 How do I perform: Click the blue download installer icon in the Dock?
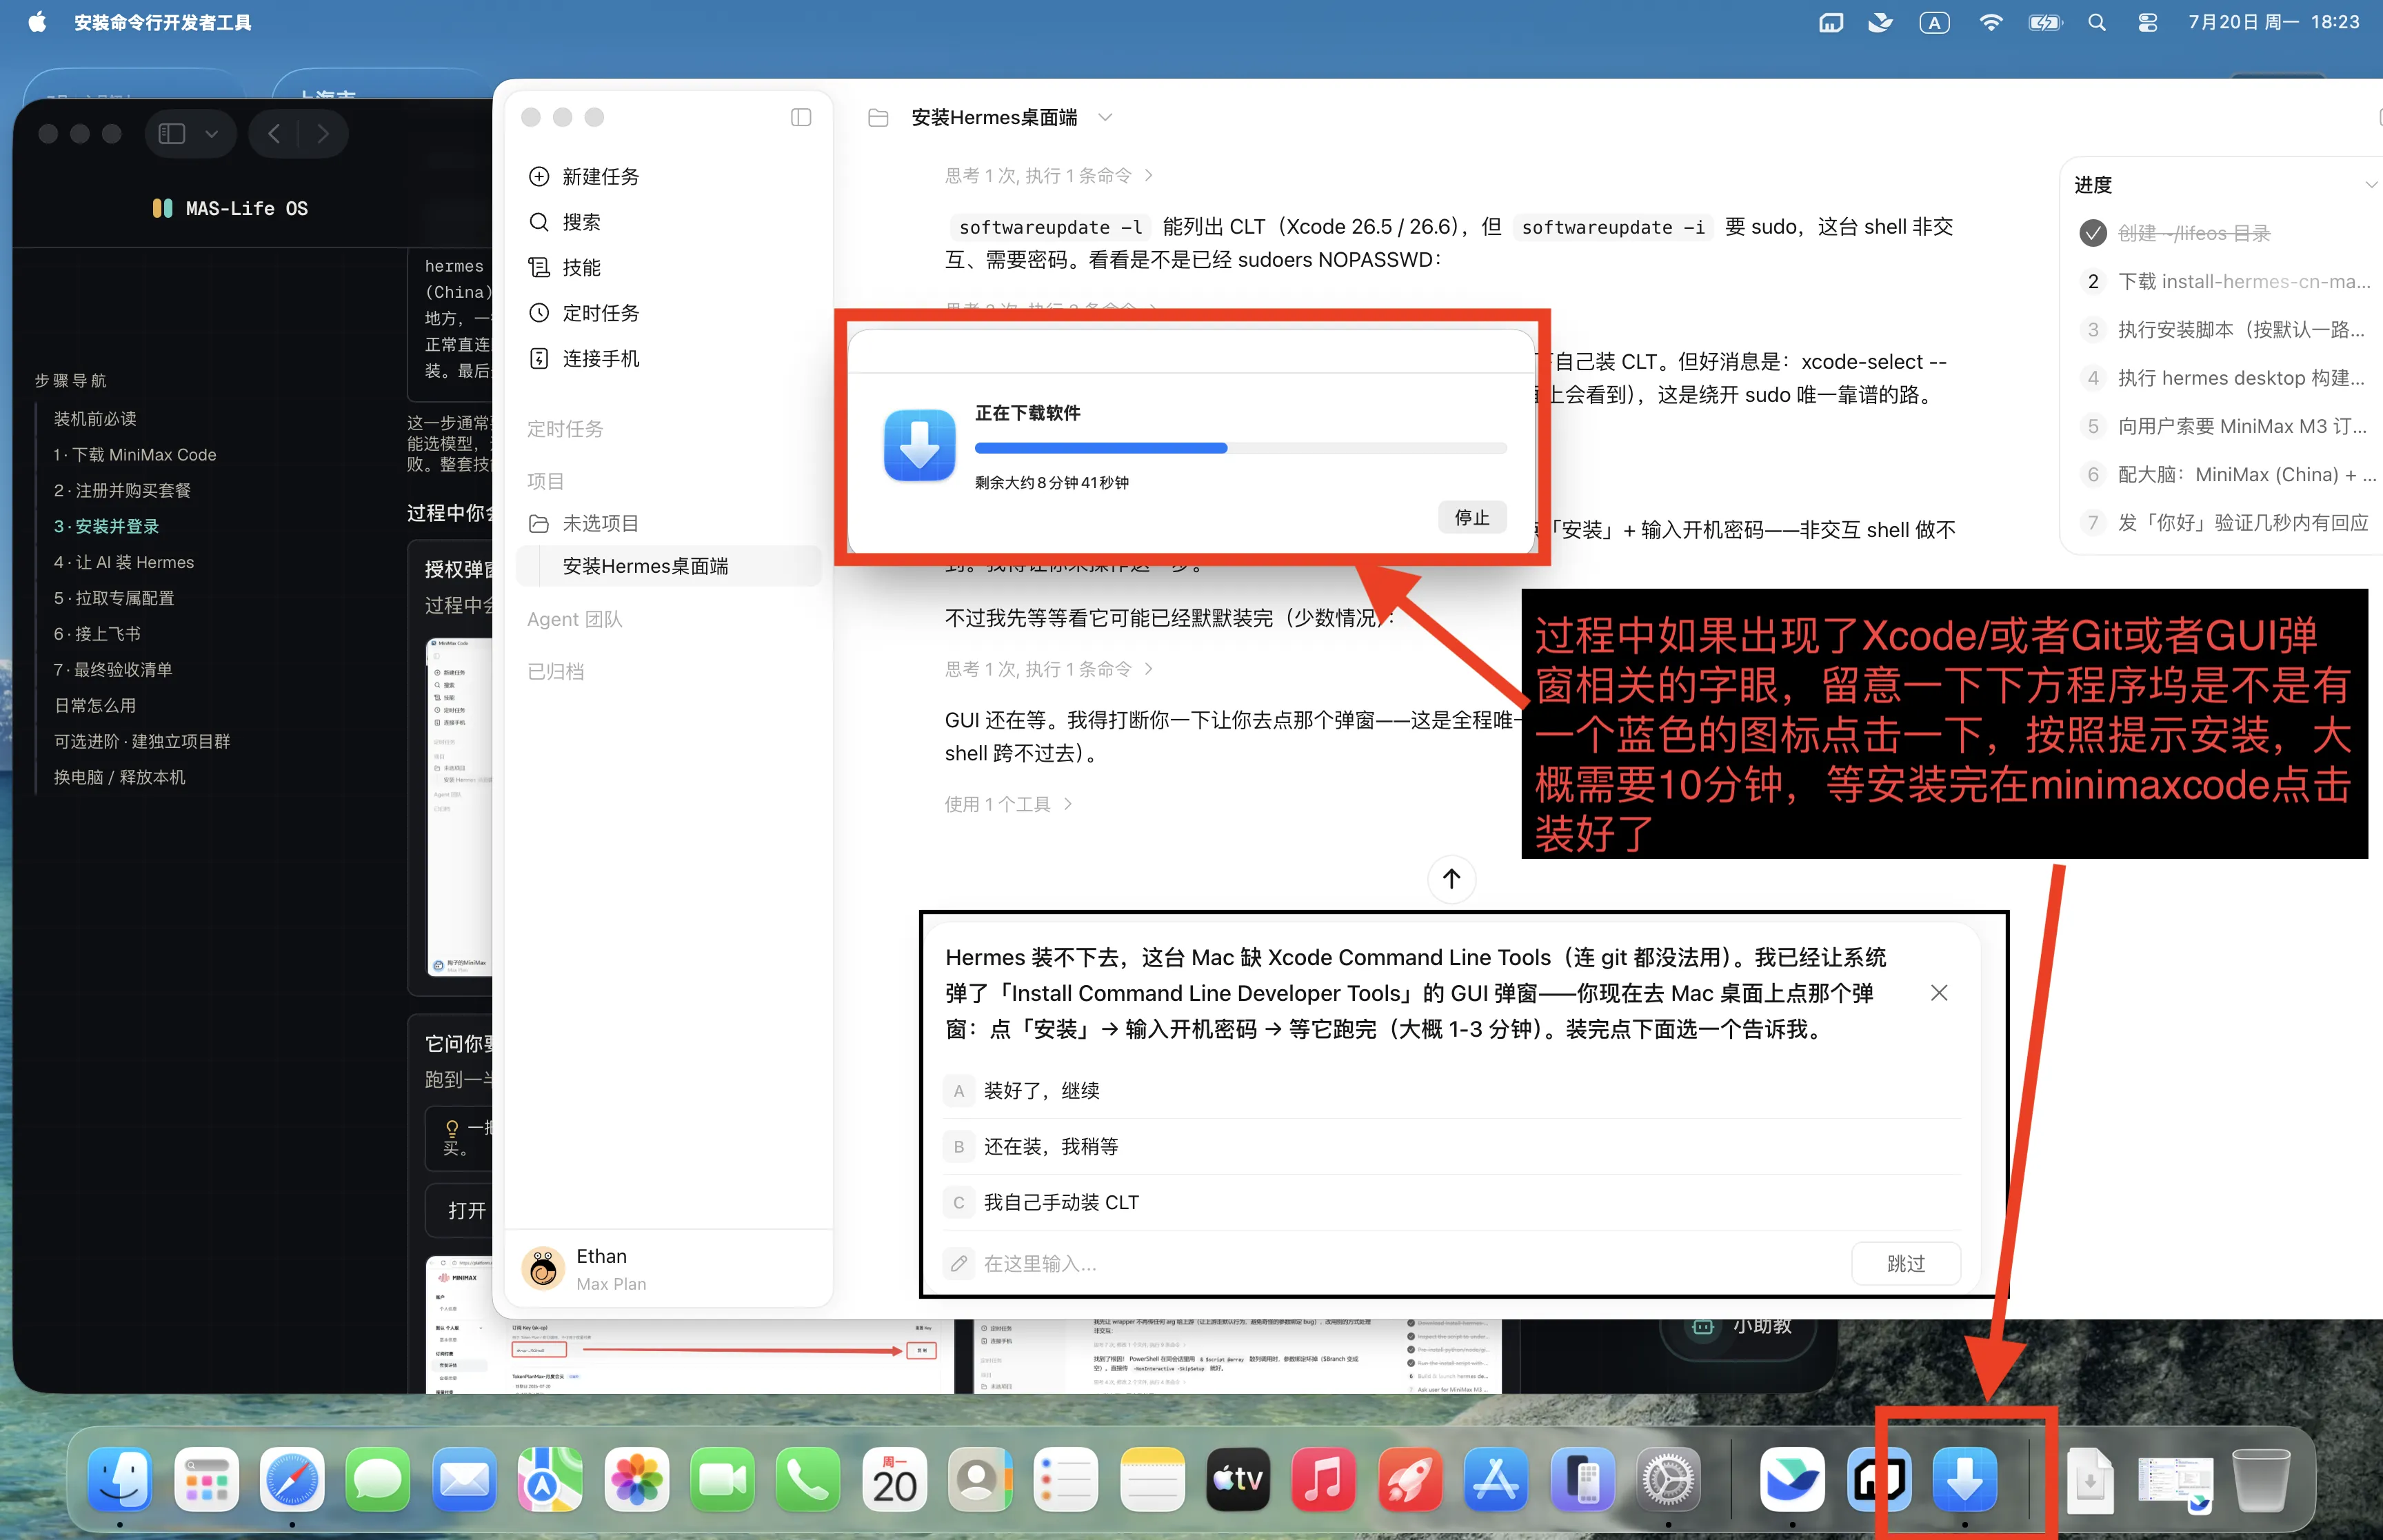pos(1965,1479)
